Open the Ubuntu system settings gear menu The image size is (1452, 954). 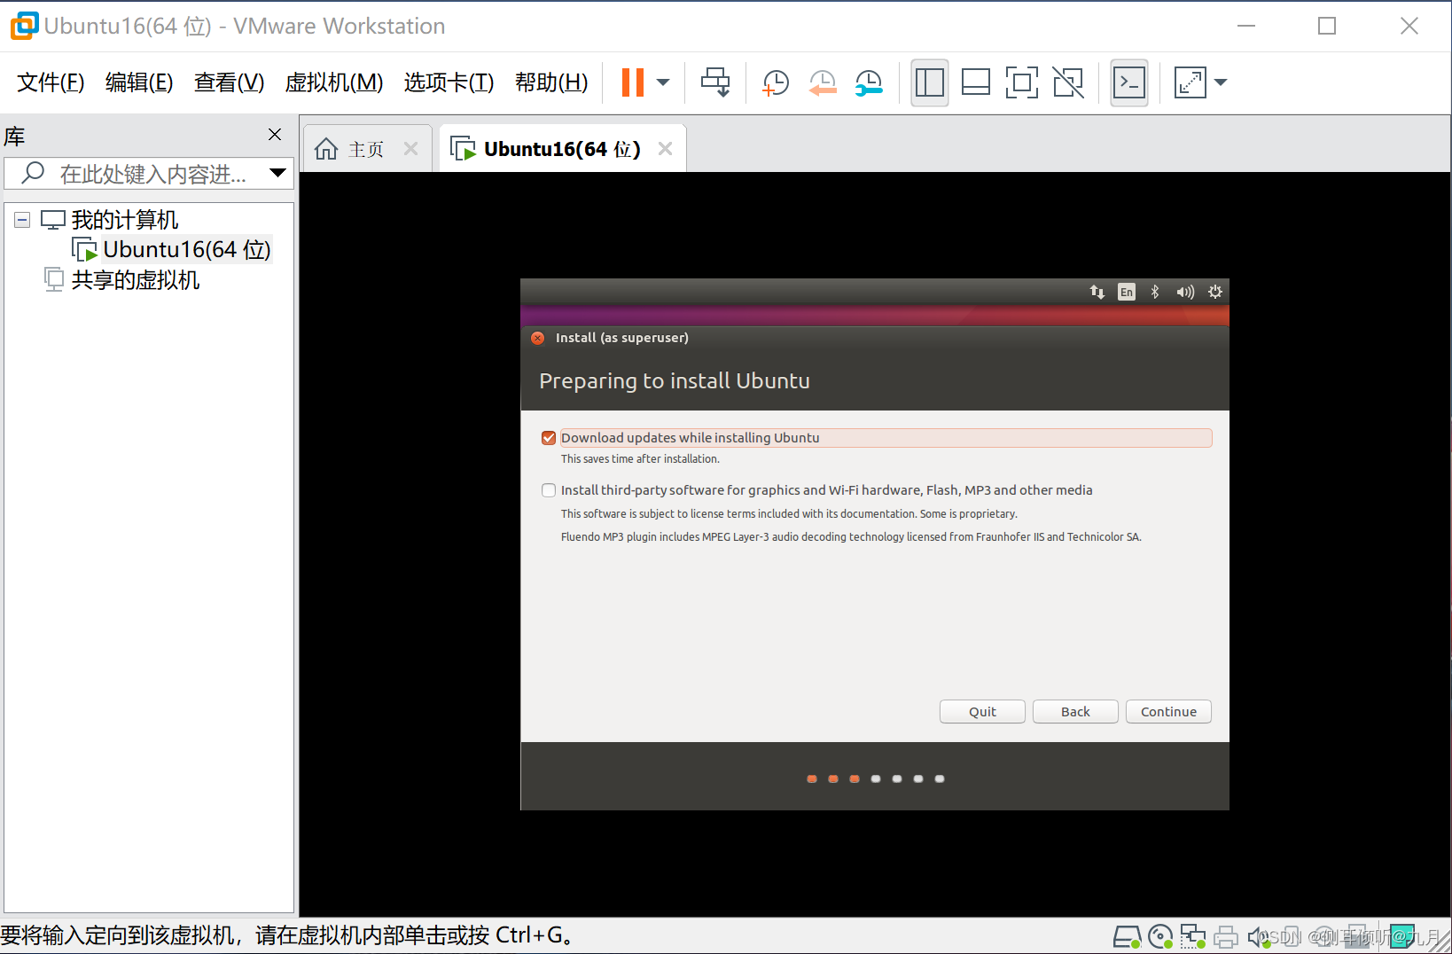(1215, 292)
